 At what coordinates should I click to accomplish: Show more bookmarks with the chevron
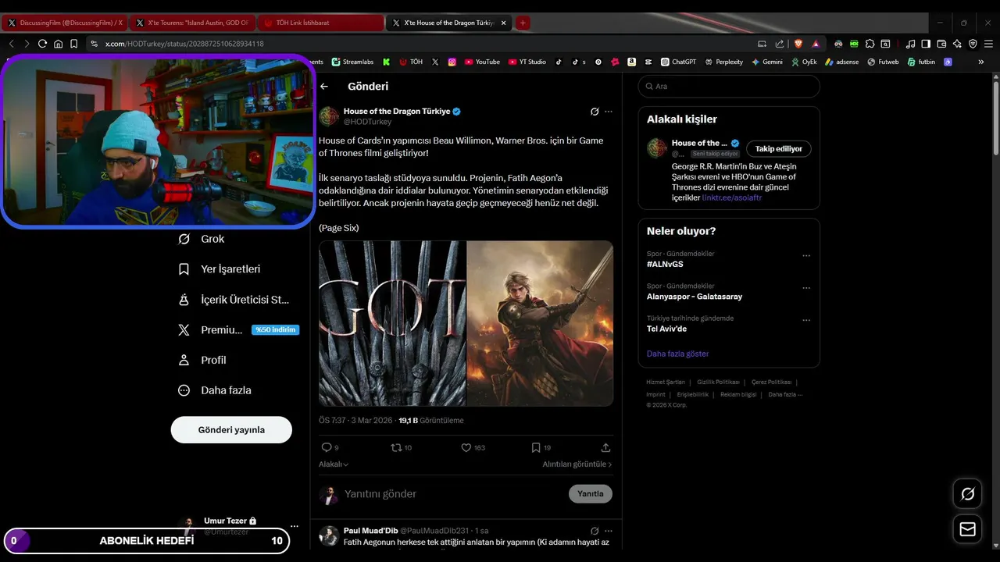pos(981,62)
